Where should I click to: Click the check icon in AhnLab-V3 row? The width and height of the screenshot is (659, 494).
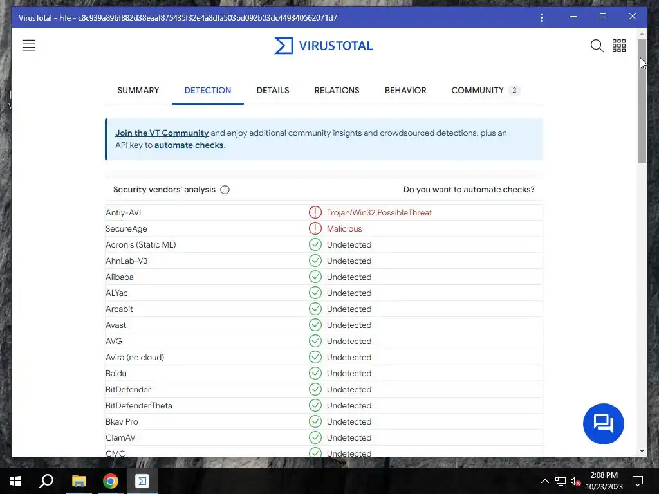click(315, 261)
